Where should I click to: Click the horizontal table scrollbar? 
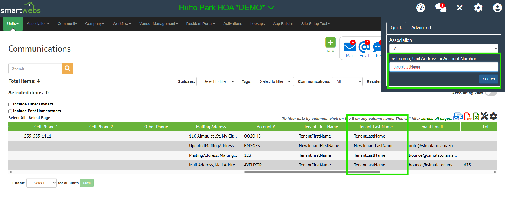(x=312, y=172)
